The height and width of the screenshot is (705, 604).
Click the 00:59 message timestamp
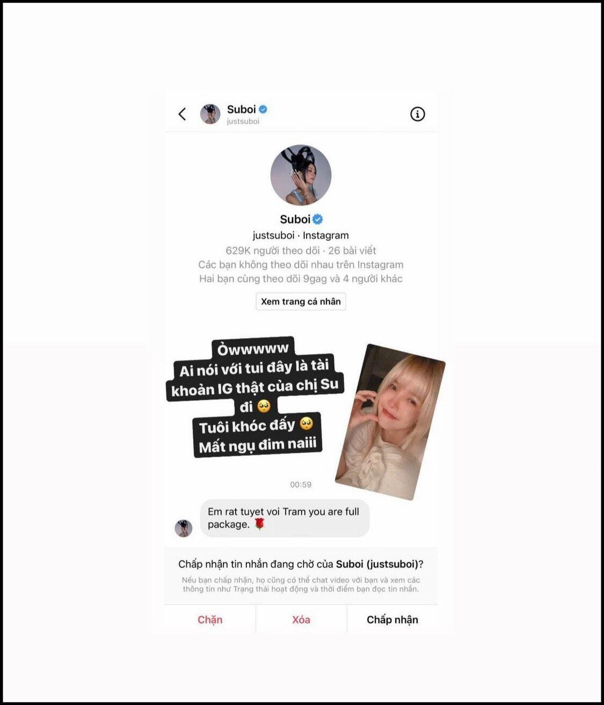click(301, 484)
